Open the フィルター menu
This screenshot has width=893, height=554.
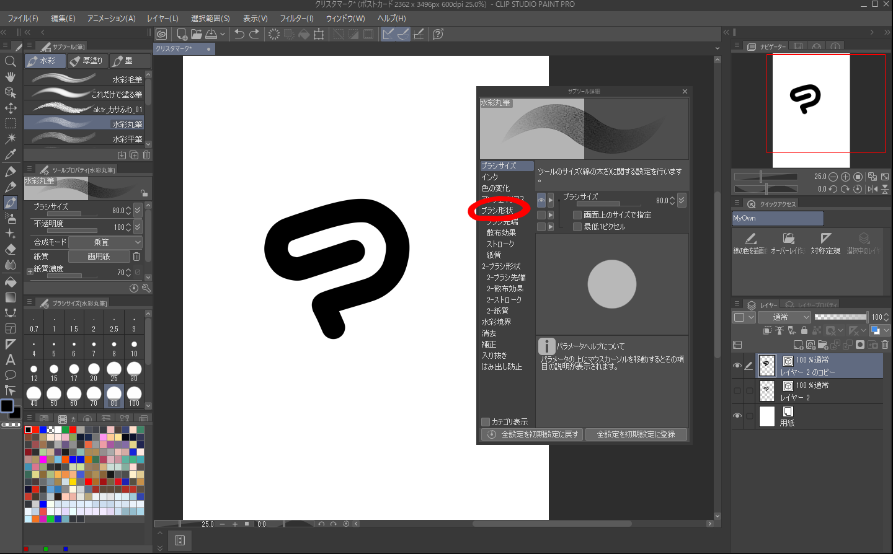click(x=296, y=19)
